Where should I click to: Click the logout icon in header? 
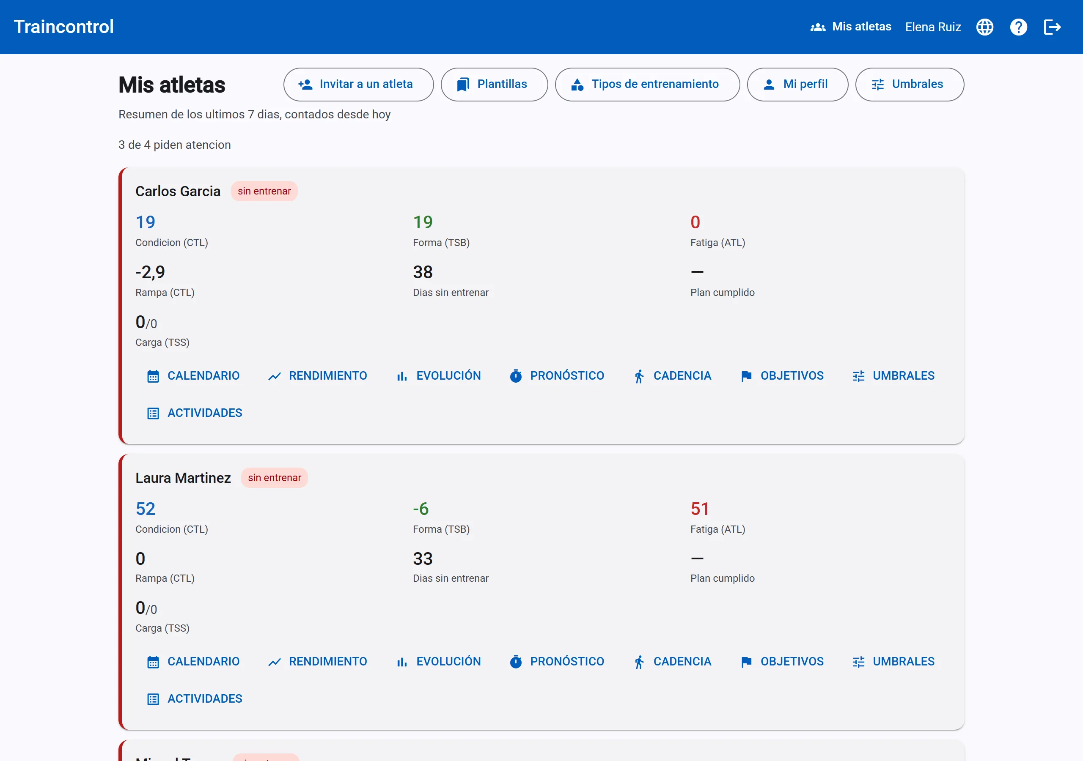coord(1053,27)
